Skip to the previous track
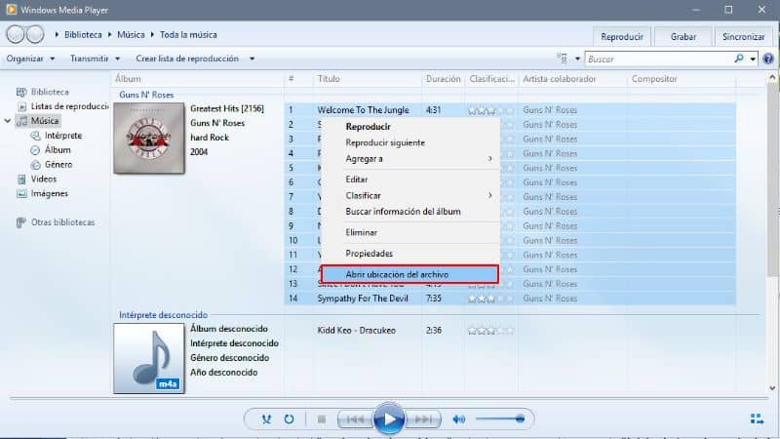 (x=355, y=419)
